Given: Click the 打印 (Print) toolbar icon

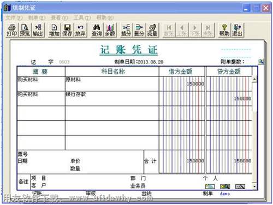Looking at the screenshot, I should click(12, 30).
